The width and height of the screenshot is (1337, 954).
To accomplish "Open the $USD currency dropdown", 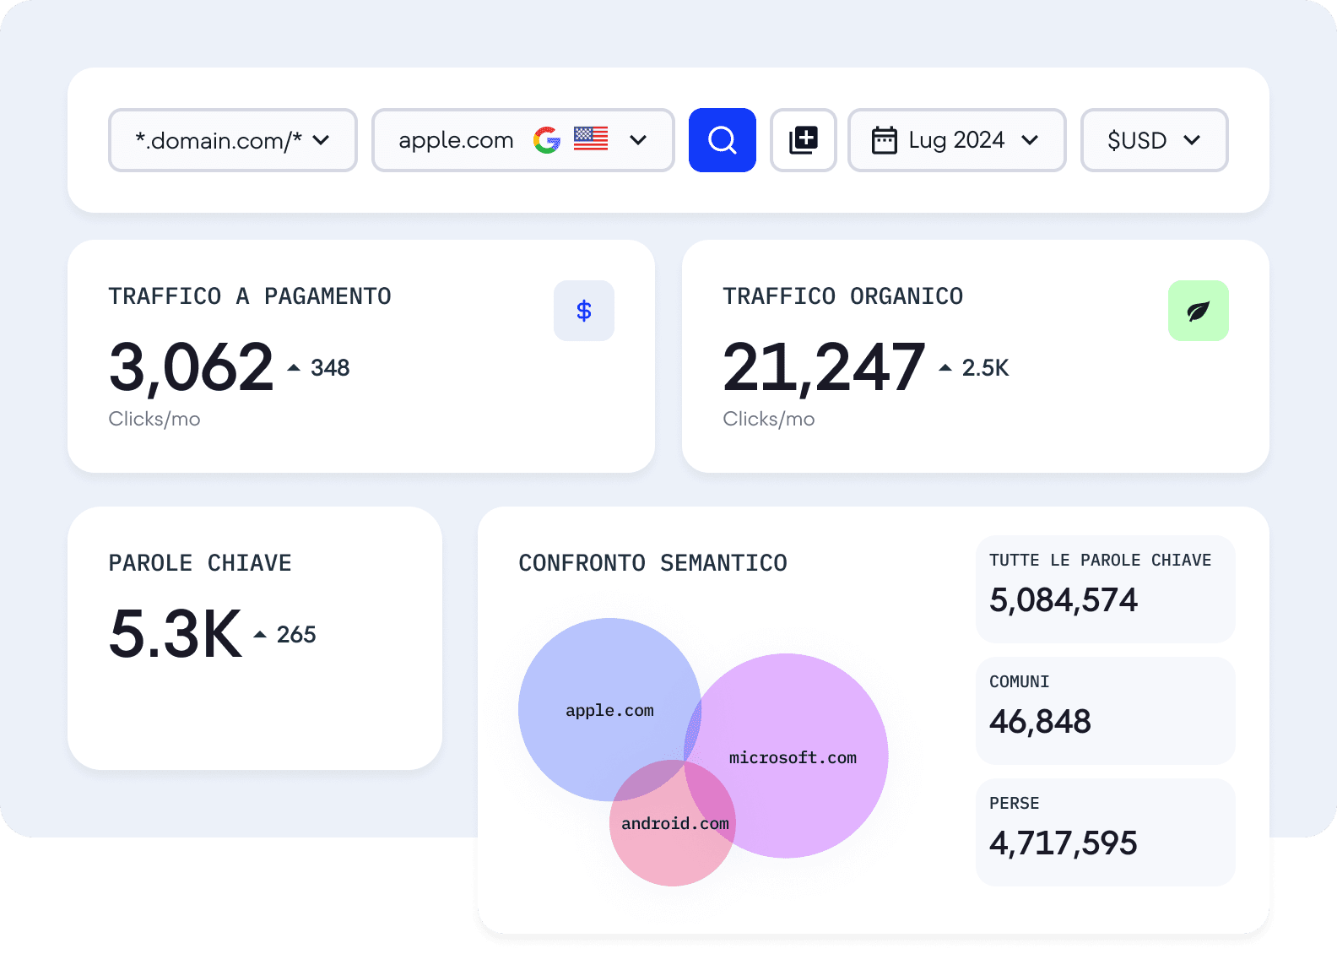I will 1155,140.
